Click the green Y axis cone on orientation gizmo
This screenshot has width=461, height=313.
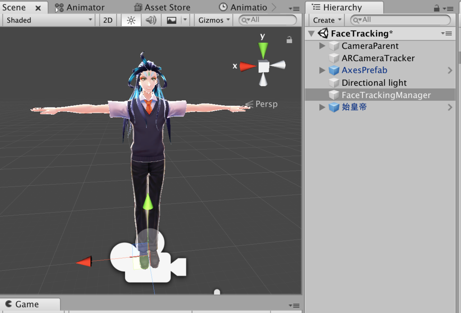pyautogui.click(x=263, y=50)
